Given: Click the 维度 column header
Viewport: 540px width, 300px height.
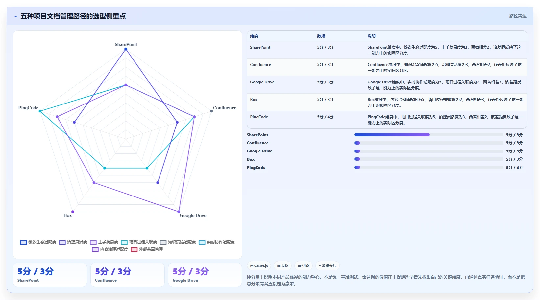Looking at the screenshot, I should coord(254,36).
